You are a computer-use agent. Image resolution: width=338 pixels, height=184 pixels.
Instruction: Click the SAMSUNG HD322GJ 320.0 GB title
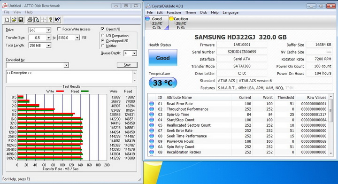(x=240, y=37)
